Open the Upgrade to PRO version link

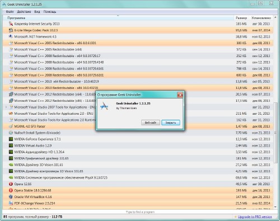[x=255, y=217]
